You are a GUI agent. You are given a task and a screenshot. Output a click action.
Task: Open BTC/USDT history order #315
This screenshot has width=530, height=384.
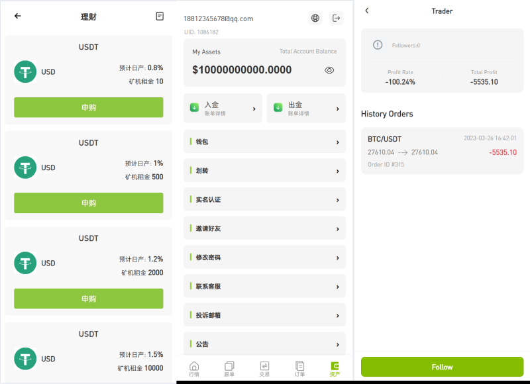point(442,151)
